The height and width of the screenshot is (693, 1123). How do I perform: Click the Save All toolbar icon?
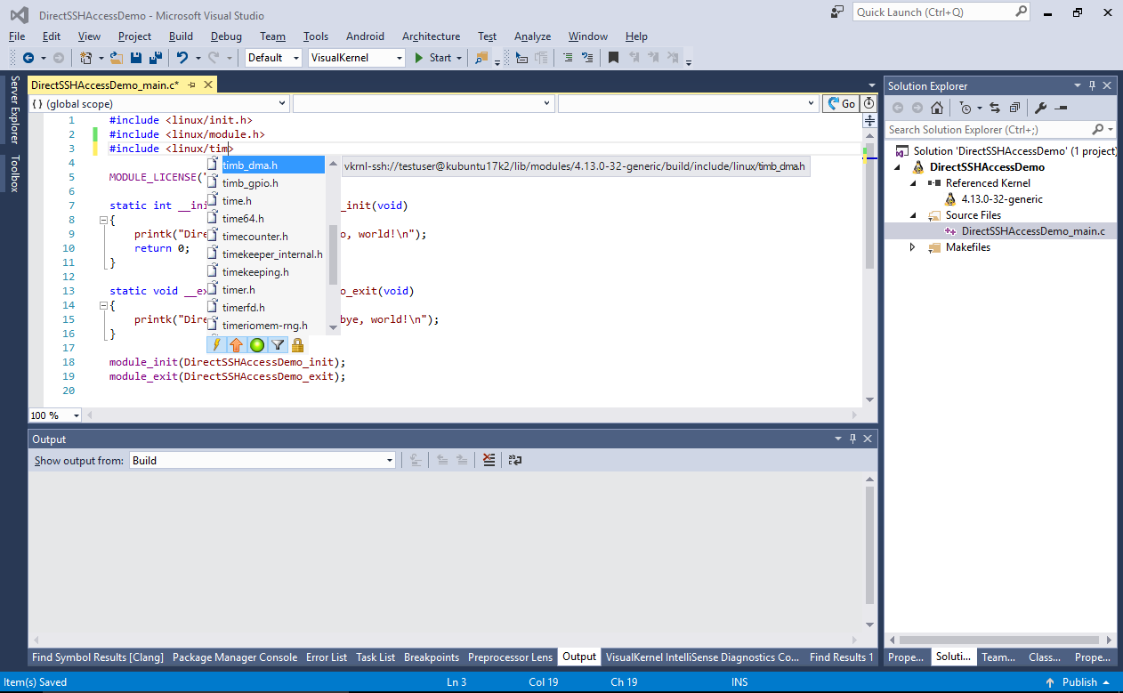pyautogui.click(x=155, y=58)
